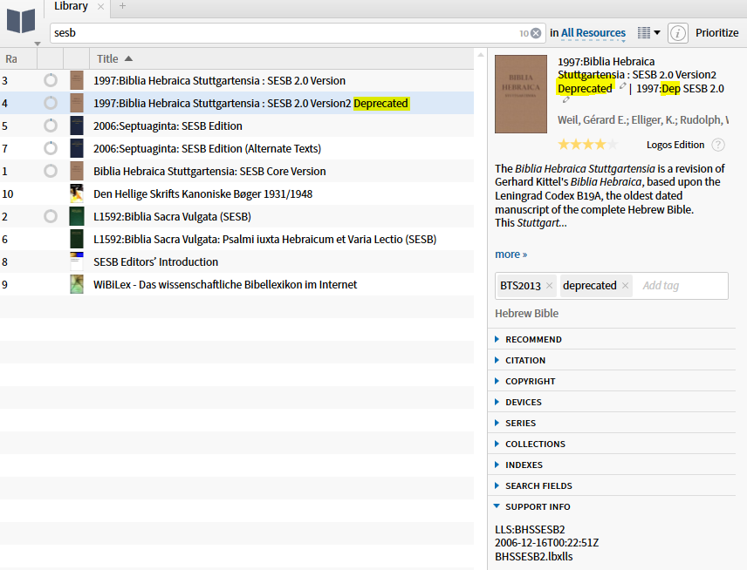Click the Hebrew Bible subject text
This screenshot has height=570, width=747.
526,314
